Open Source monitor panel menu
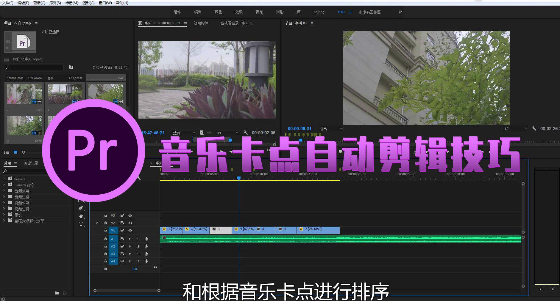Viewport: 560px width, 301px height. click(x=185, y=23)
